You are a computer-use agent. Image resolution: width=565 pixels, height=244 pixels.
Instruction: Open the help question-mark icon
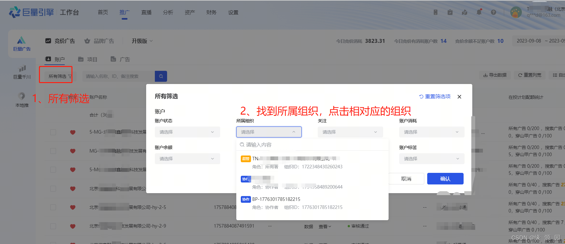494,12
